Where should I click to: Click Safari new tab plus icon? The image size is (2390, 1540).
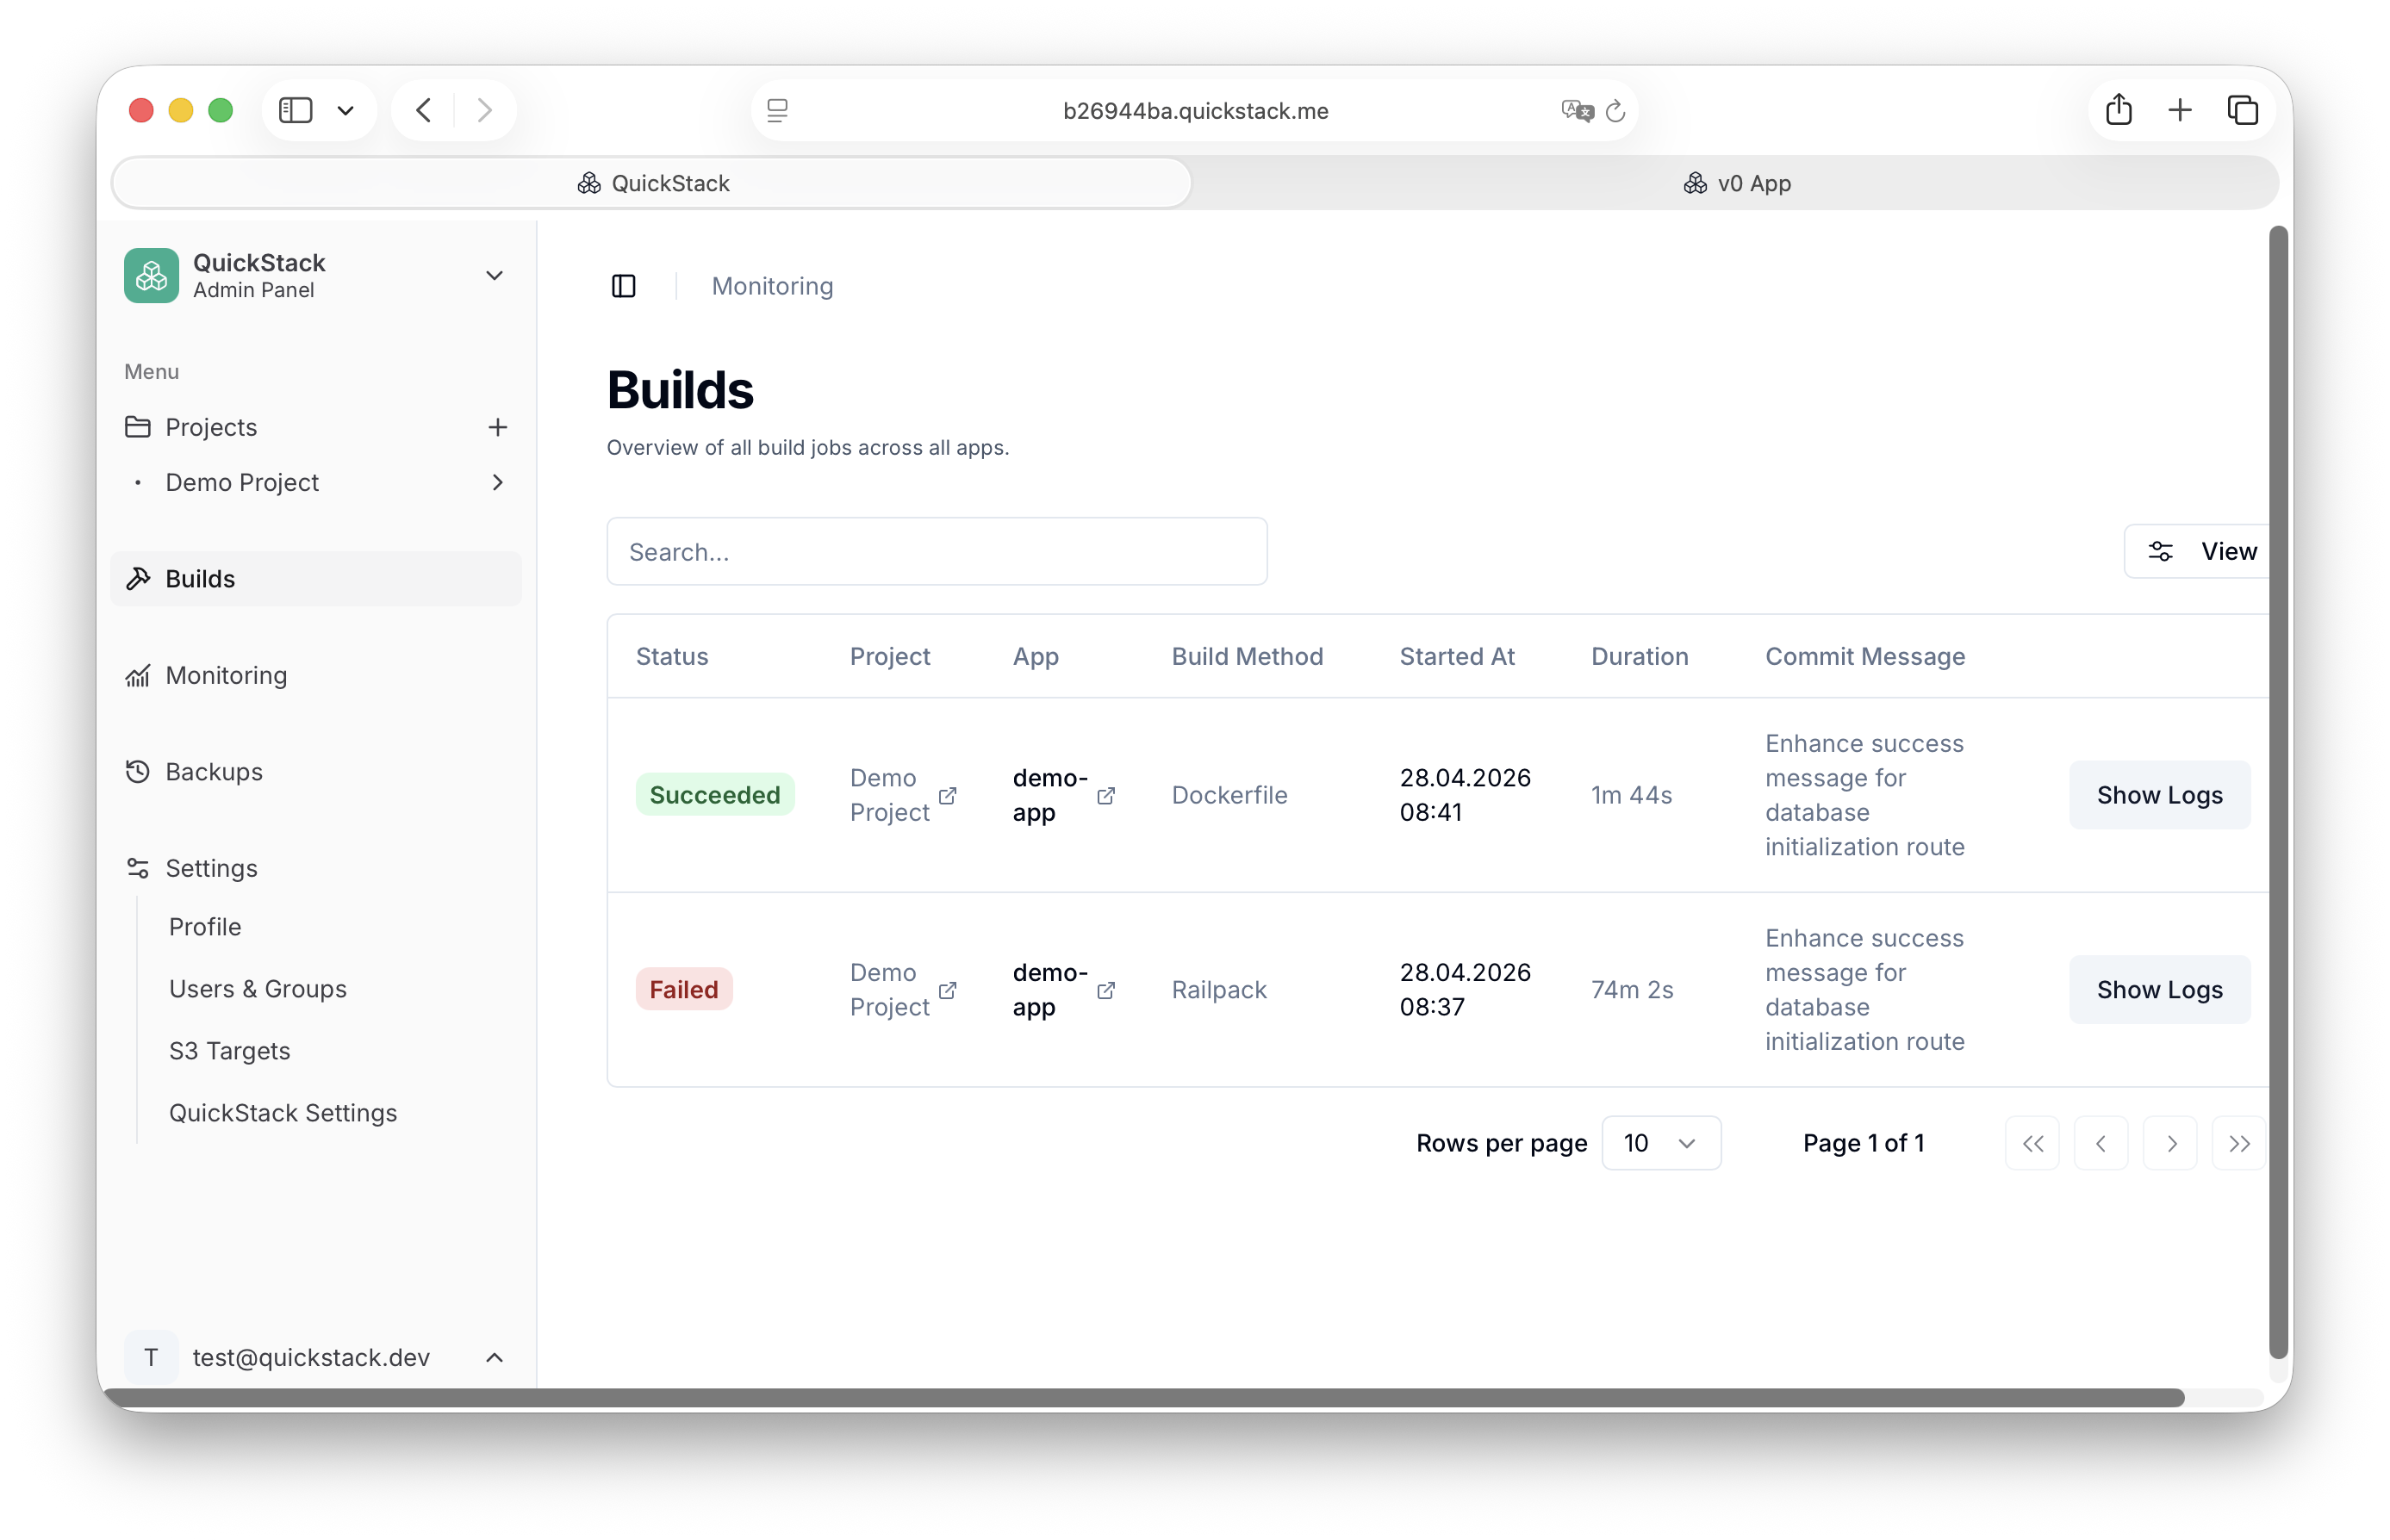pyautogui.click(x=2180, y=110)
